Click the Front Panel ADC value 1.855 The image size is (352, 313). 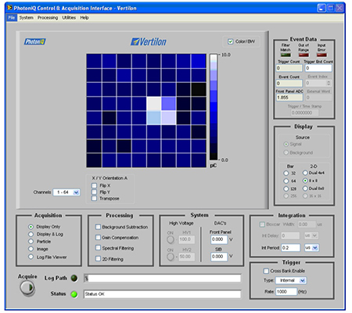point(289,98)
